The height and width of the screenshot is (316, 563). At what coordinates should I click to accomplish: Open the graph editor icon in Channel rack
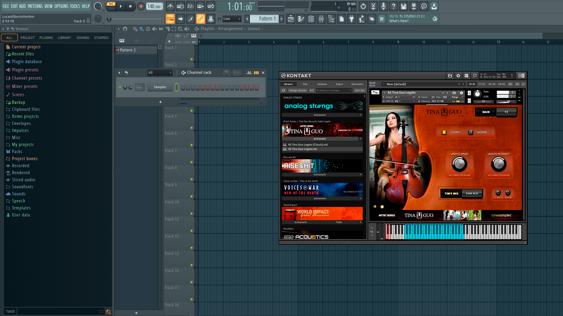[249, 73]
